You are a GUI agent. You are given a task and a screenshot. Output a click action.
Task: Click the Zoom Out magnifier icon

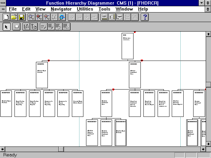(47, 17)
